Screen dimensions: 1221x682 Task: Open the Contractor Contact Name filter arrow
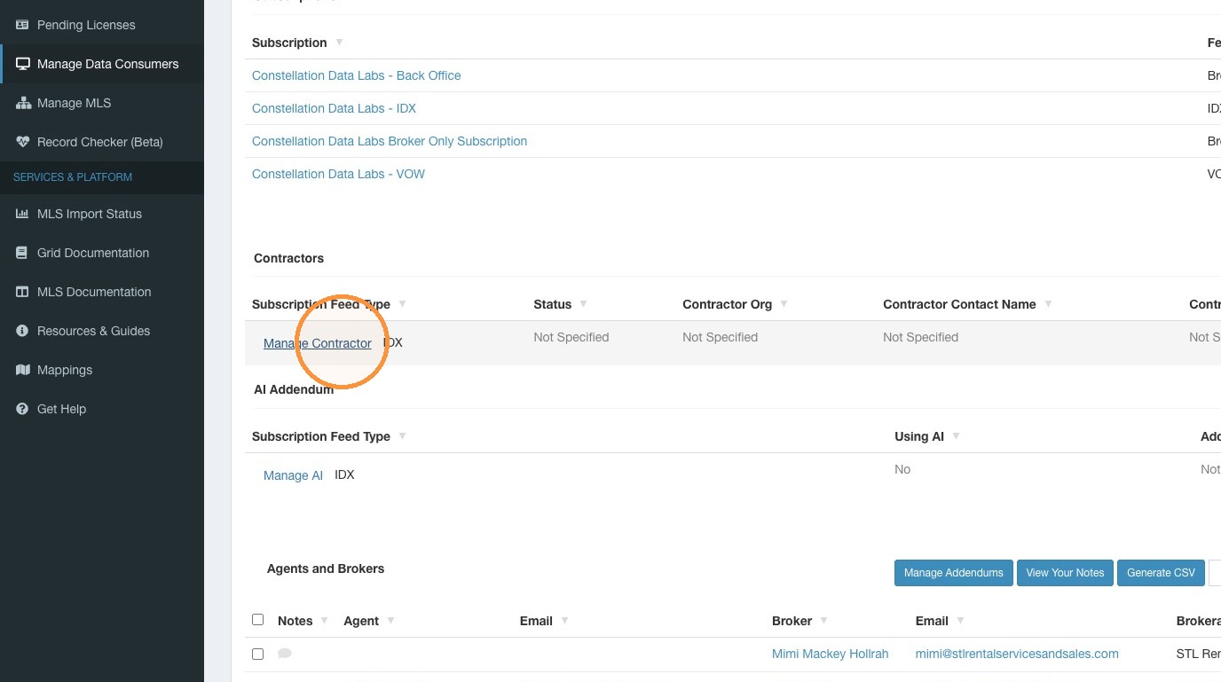(x=1048, y=304)
